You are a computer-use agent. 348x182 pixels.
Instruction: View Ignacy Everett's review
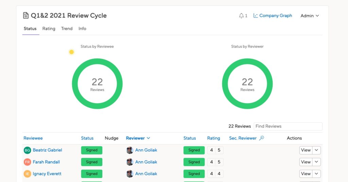306,174
